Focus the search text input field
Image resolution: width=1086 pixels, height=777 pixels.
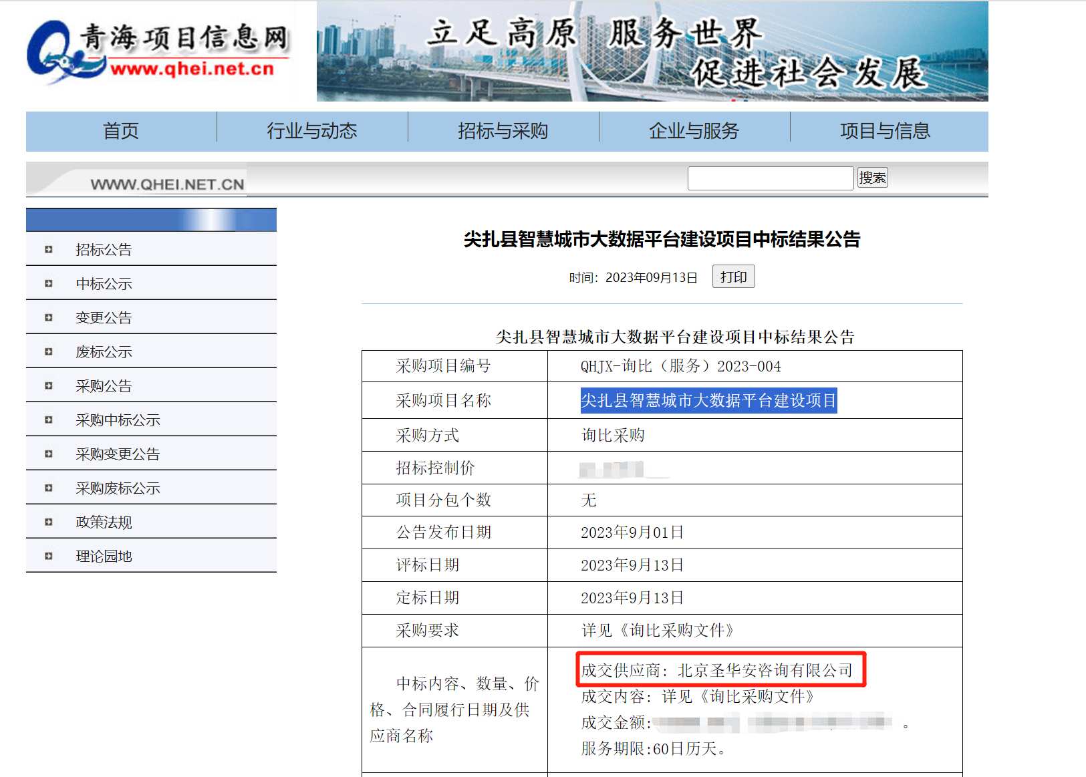point(771,178)
